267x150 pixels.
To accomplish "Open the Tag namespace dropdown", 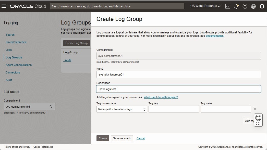I will [x=122, y=109].
